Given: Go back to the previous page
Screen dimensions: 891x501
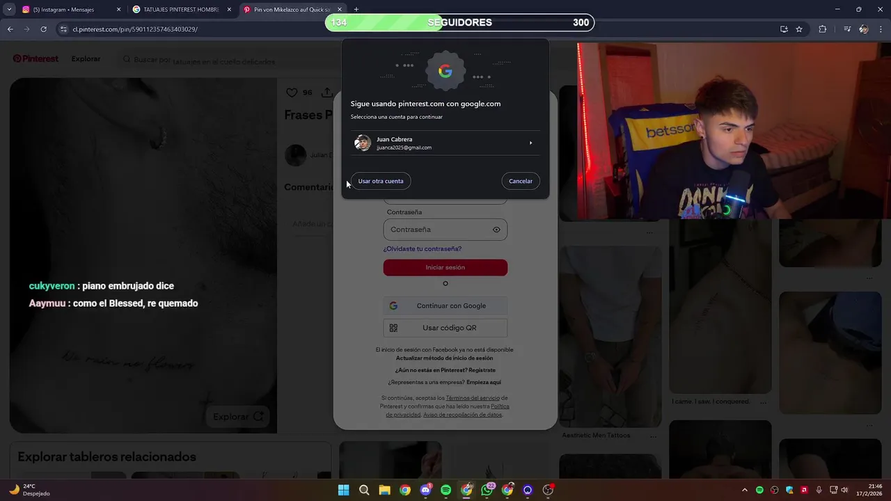Looking at the screenshot, I should click(10, 29).
